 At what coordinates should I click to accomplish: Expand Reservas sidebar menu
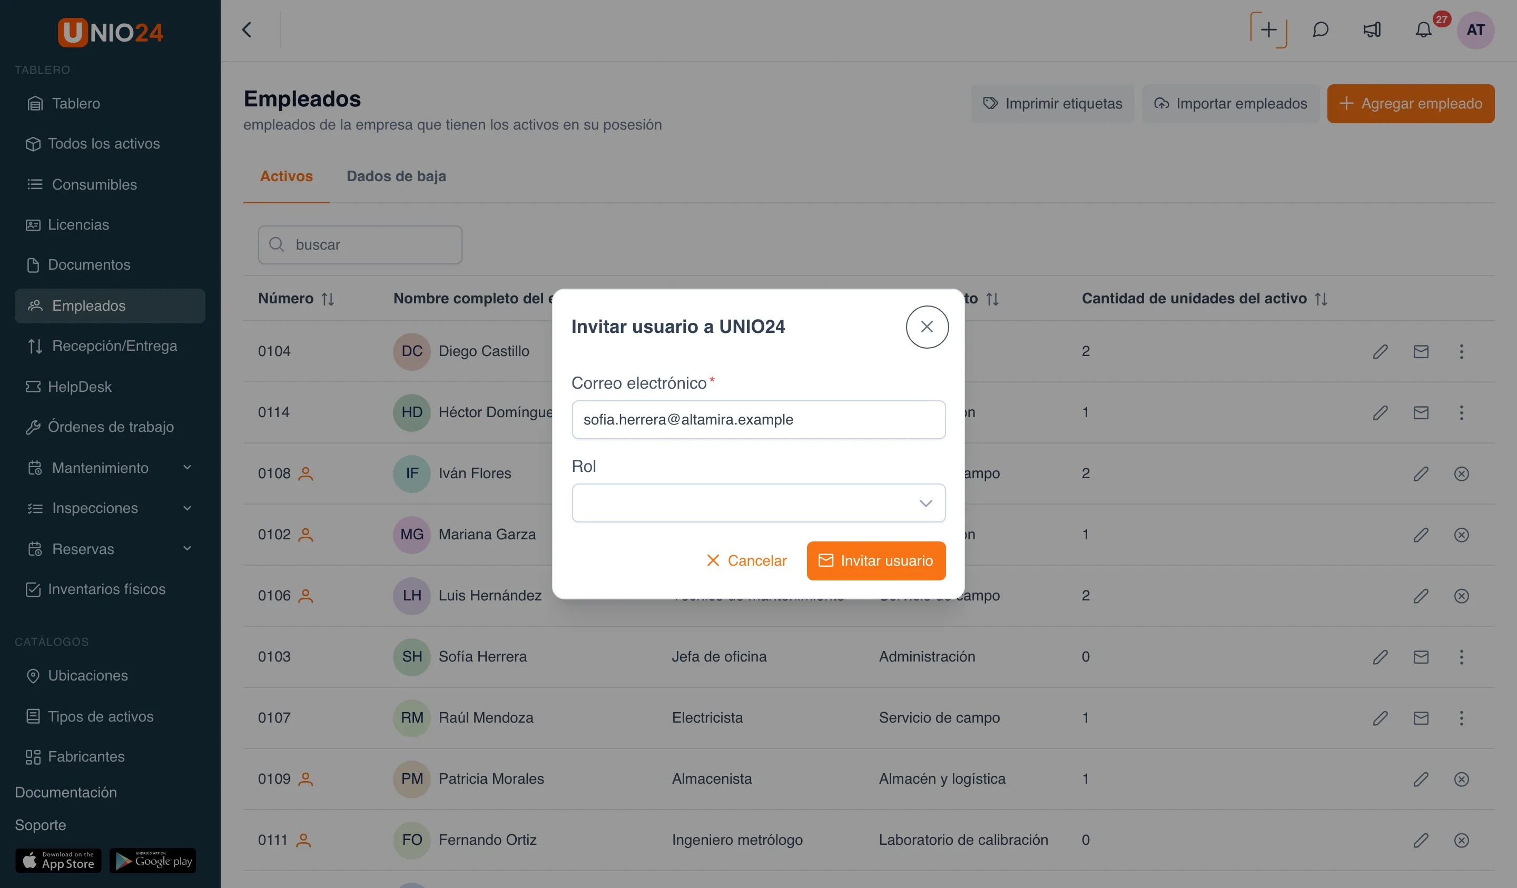tap(110, 549)
